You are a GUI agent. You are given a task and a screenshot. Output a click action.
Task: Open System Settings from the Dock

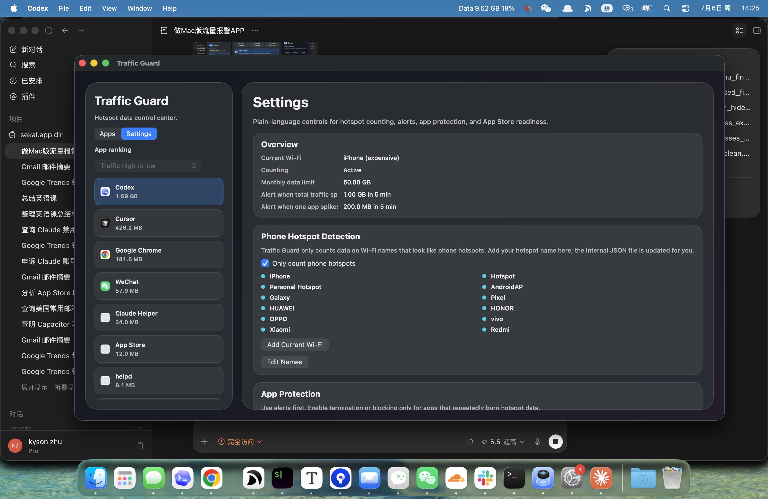(572, 478)
